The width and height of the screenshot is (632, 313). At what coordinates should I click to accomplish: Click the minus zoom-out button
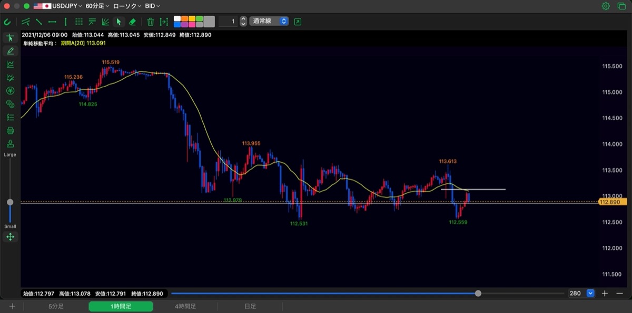click(x=619, y=294)
